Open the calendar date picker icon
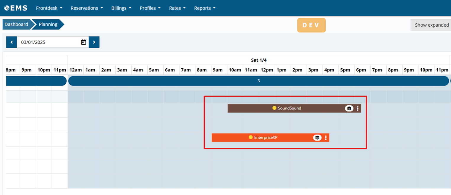 (83, 42)
